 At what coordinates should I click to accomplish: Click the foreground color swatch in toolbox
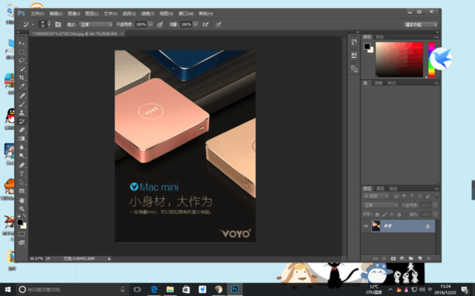pyautogui.click(x=20, y=223)
